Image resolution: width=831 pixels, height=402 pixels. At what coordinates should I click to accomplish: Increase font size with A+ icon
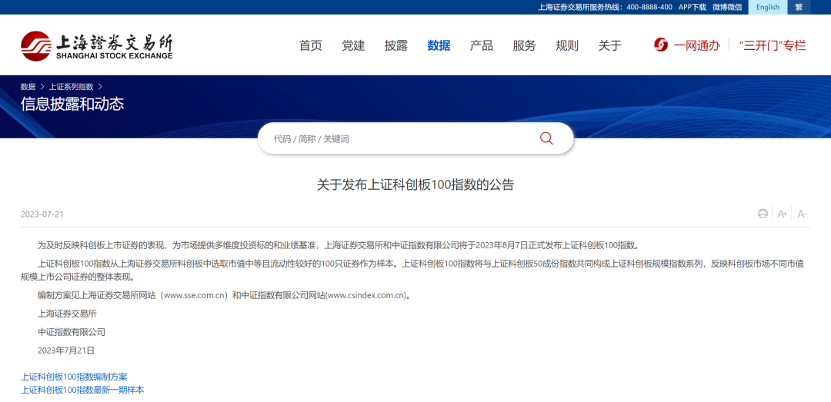(782, 214)
